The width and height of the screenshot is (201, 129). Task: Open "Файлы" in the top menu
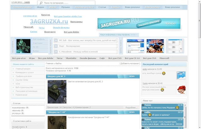pos(53,7)
